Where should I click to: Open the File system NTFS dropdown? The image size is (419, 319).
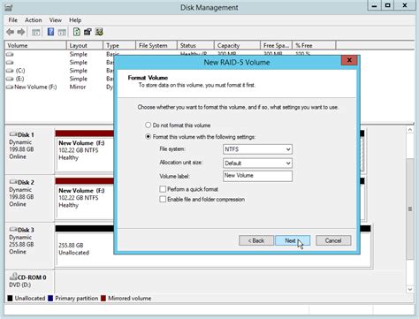257,149
